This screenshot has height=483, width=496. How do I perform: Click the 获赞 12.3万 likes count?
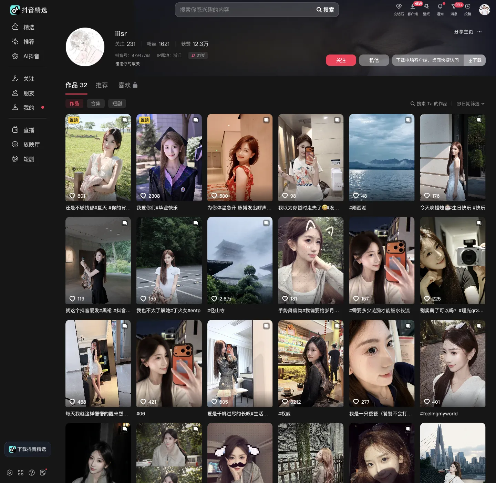(195, 44)
